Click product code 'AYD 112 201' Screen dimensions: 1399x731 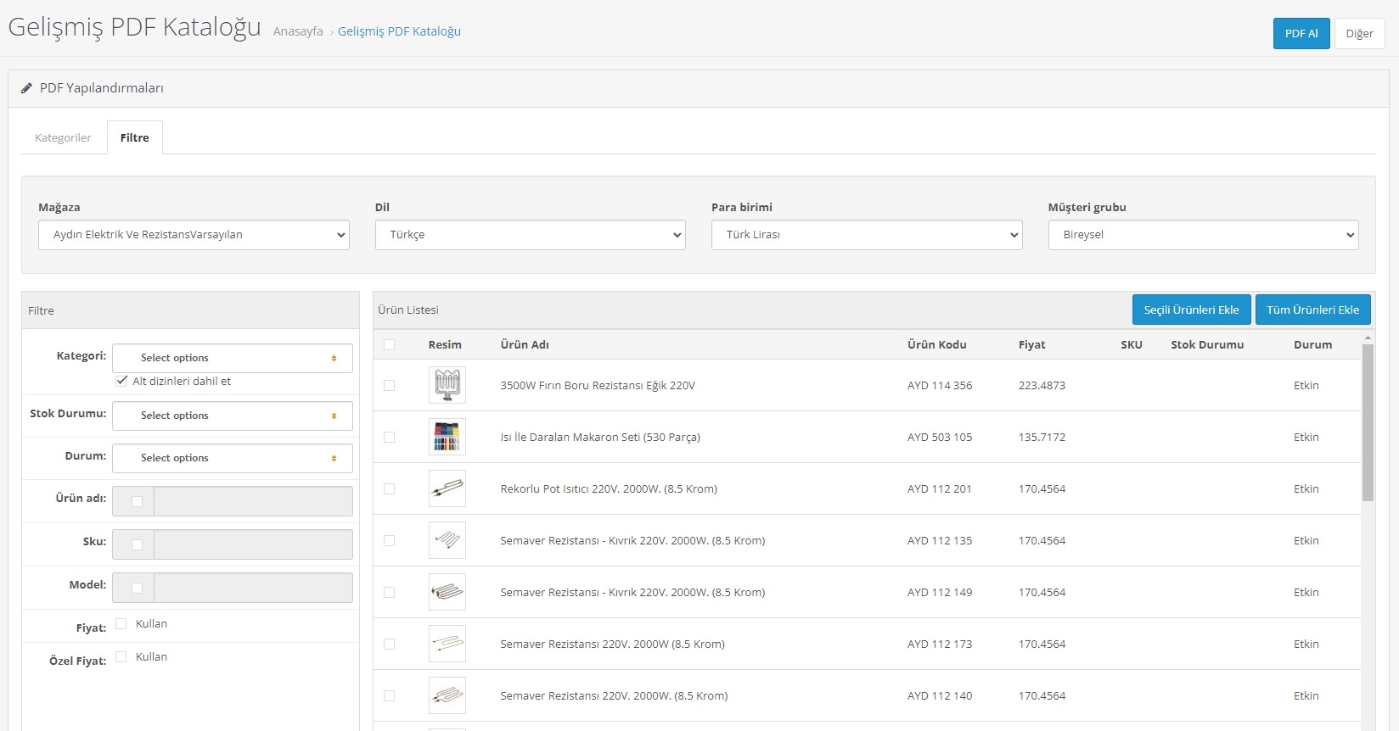pyautogui.click(x=940, y=488)
